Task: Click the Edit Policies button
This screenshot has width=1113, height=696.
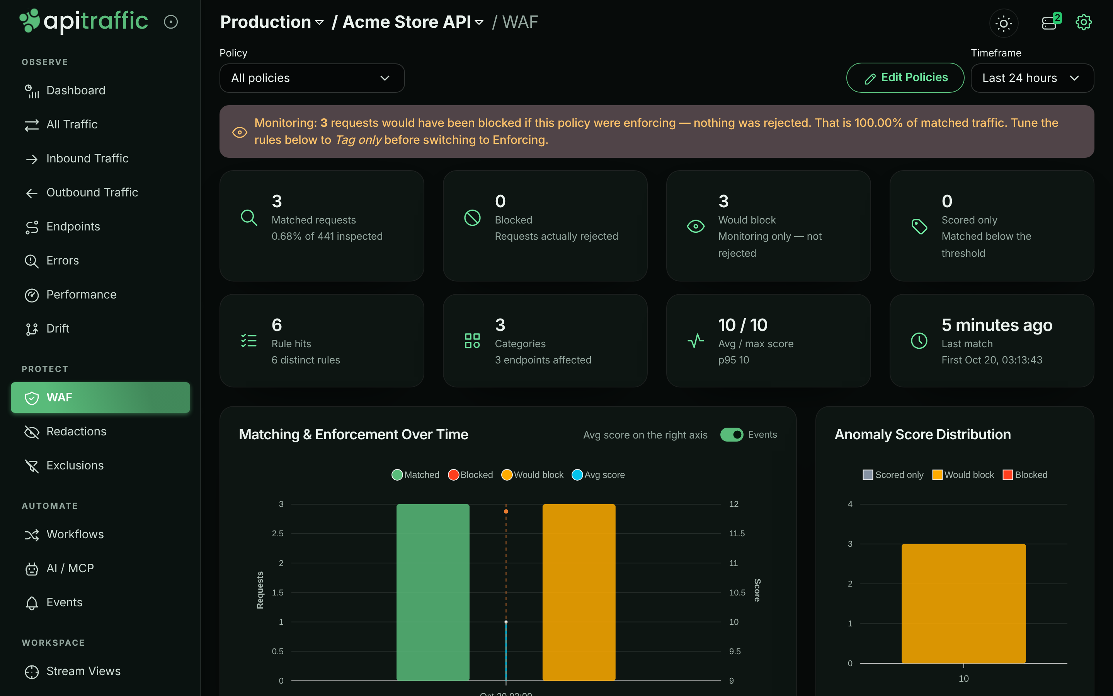Action: (x=905, y=77)
